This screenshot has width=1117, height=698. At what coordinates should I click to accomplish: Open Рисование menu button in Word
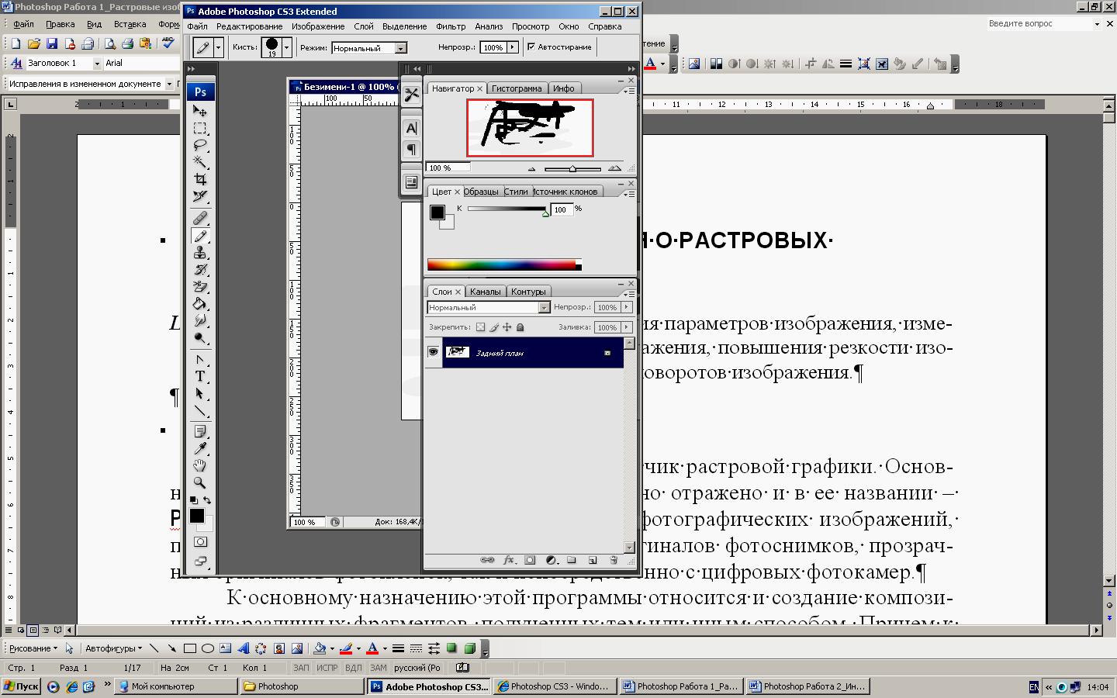[33, 648]
